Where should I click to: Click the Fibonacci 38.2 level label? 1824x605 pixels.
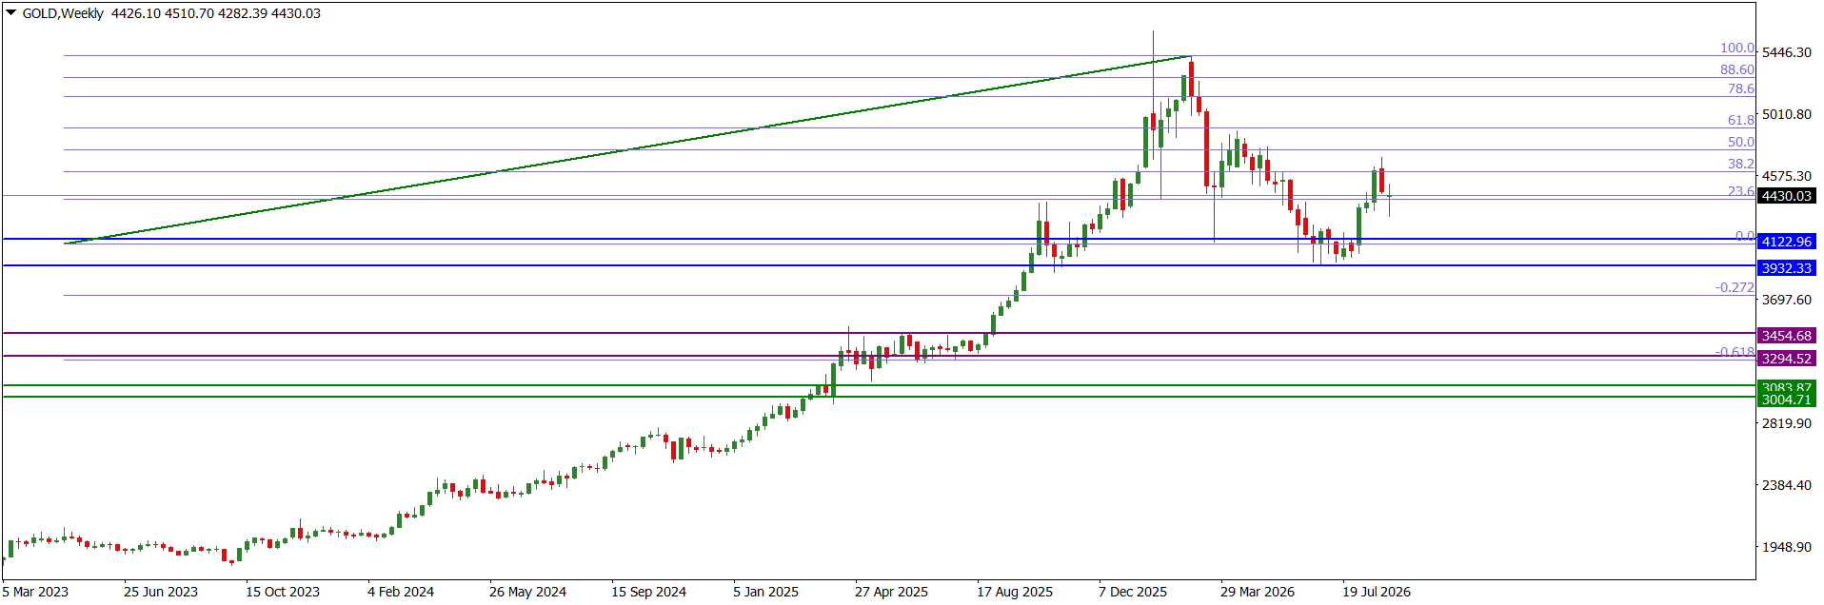tap(1741, 164)
